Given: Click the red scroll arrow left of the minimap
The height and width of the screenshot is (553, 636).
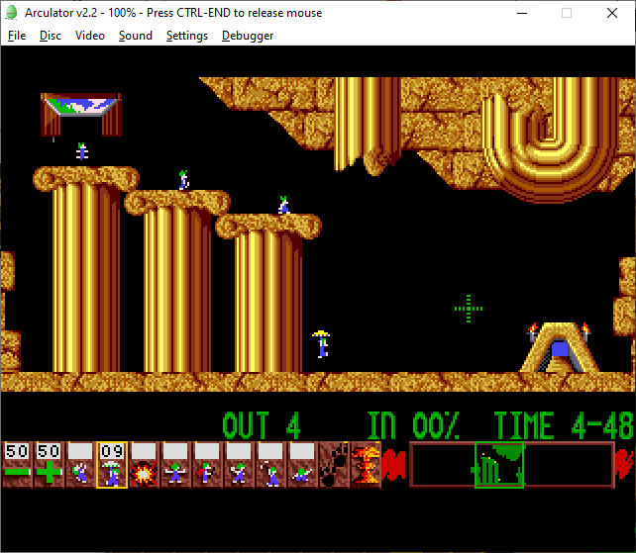Looking at the screenshot, I should [x=394, y=465].
